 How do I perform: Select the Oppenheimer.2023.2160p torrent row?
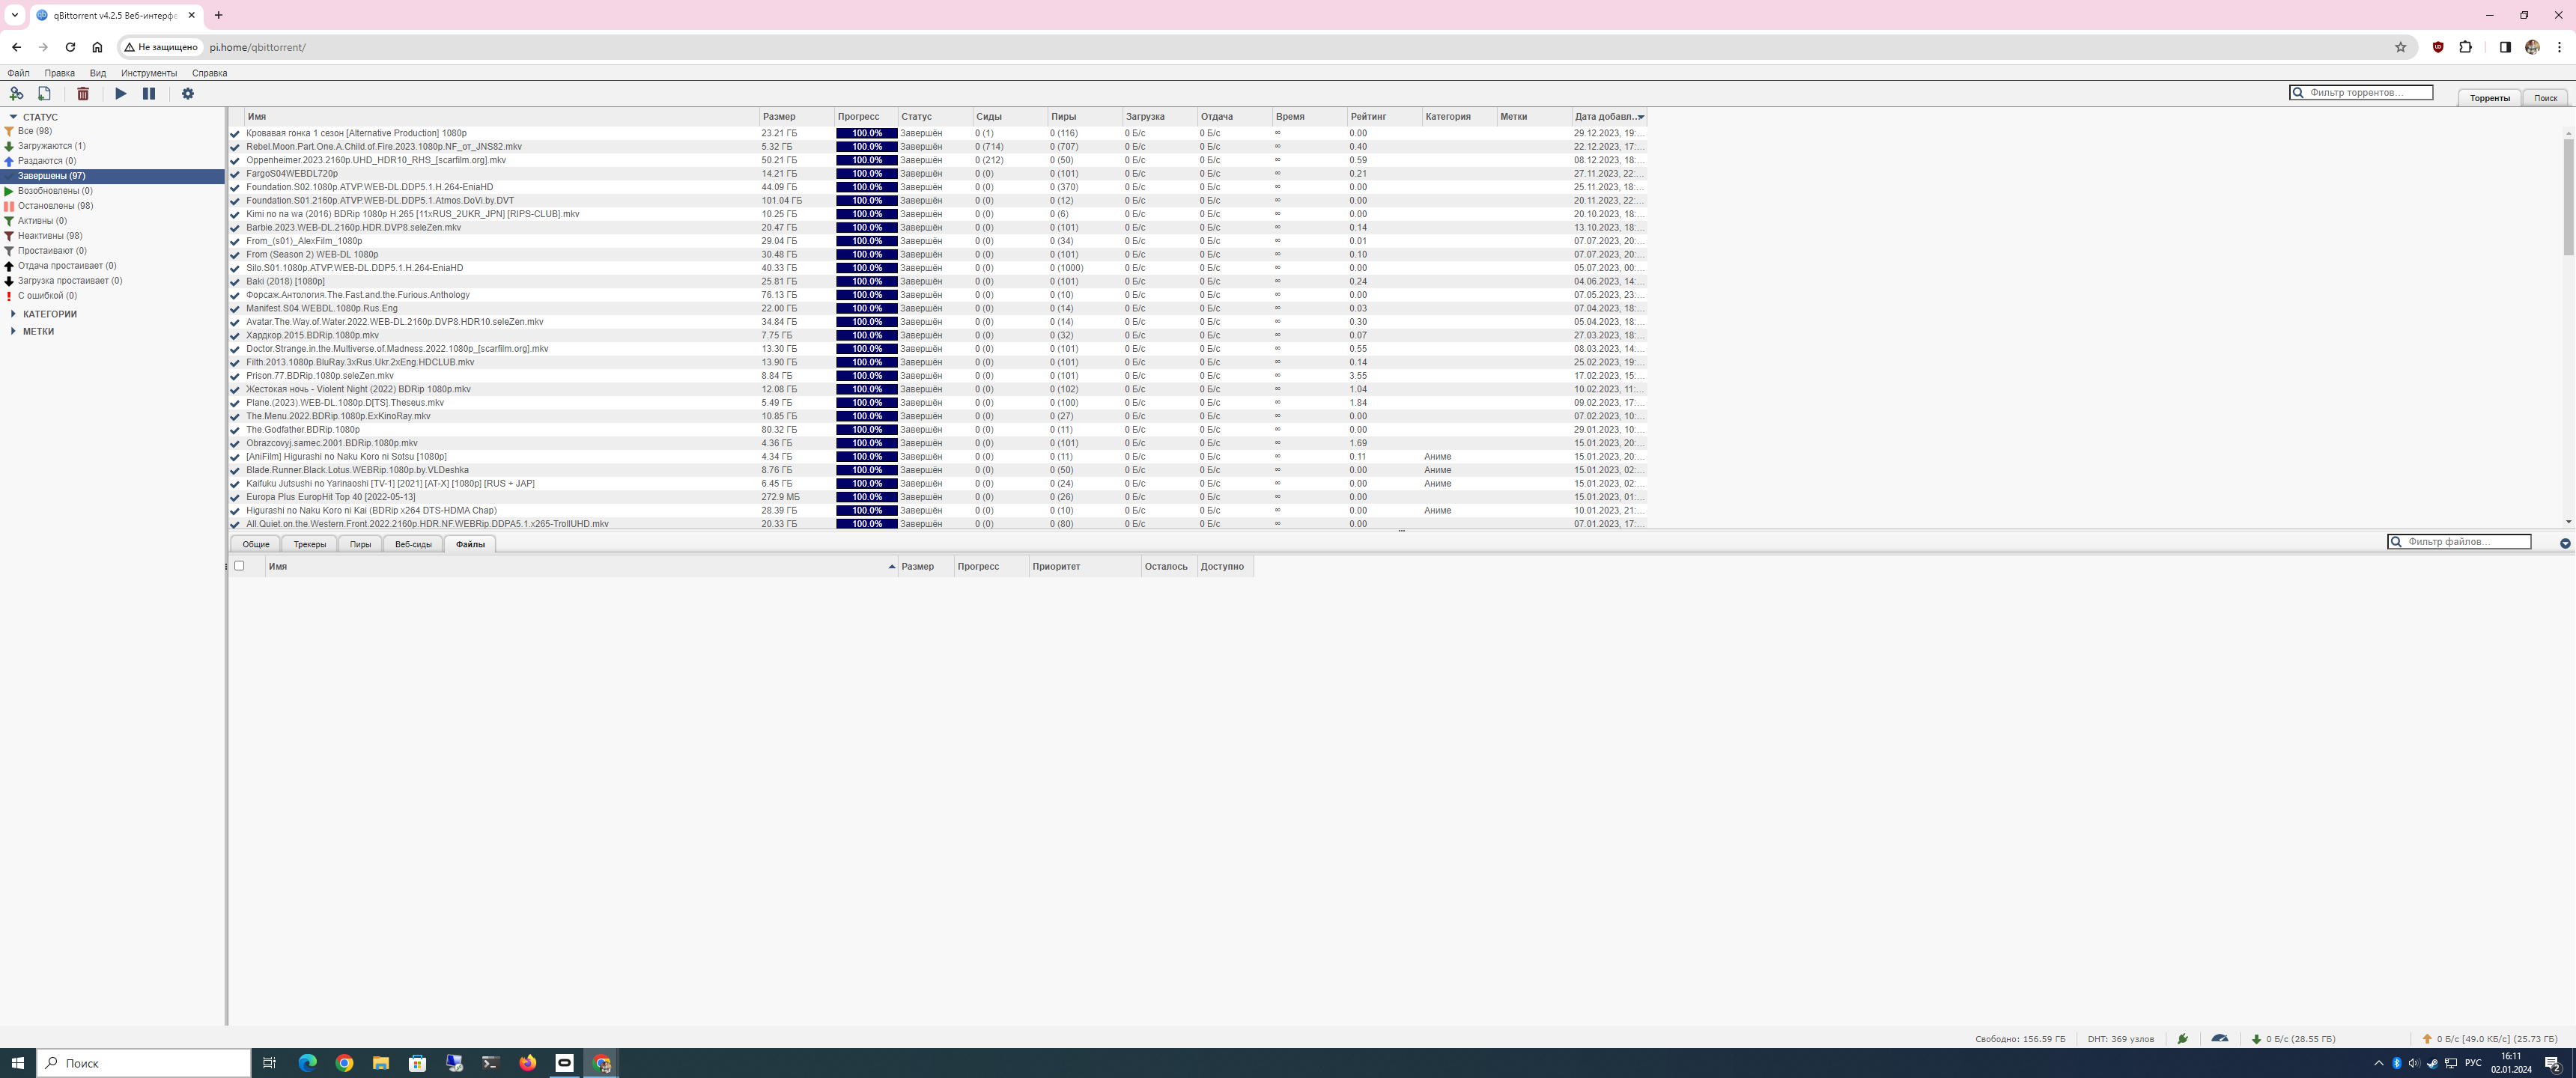click(x=376, y=160)
